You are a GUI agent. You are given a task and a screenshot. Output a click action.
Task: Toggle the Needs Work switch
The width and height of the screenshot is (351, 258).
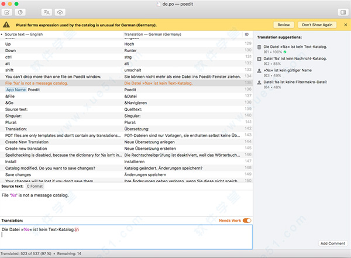tap(247, 221)
